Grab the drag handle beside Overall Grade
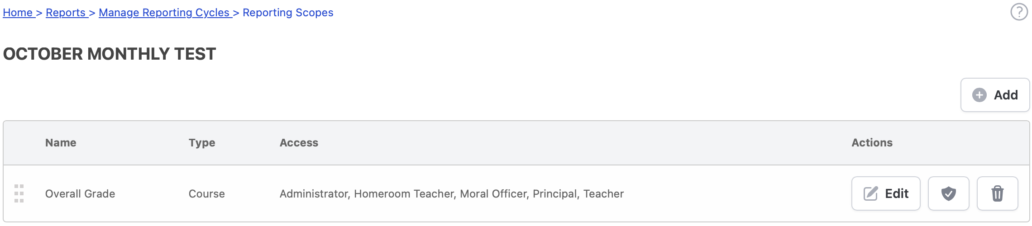Viewport: 1032px width, 226px height. (x=19, y=193)
